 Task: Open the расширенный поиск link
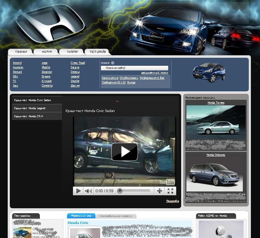[155, 72]
